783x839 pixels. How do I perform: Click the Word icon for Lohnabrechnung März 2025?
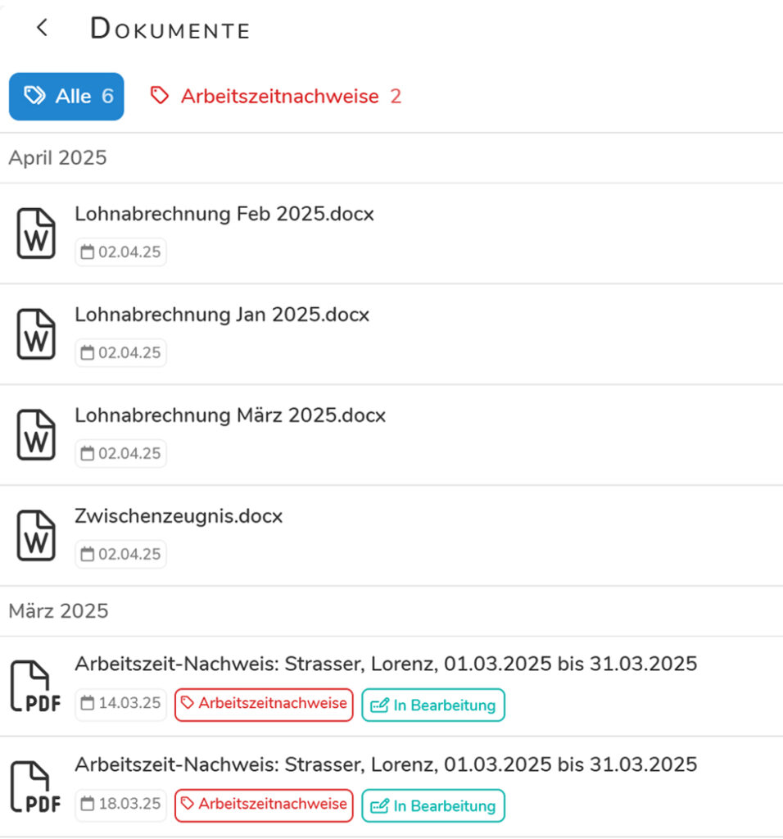(x=36, y=434)
